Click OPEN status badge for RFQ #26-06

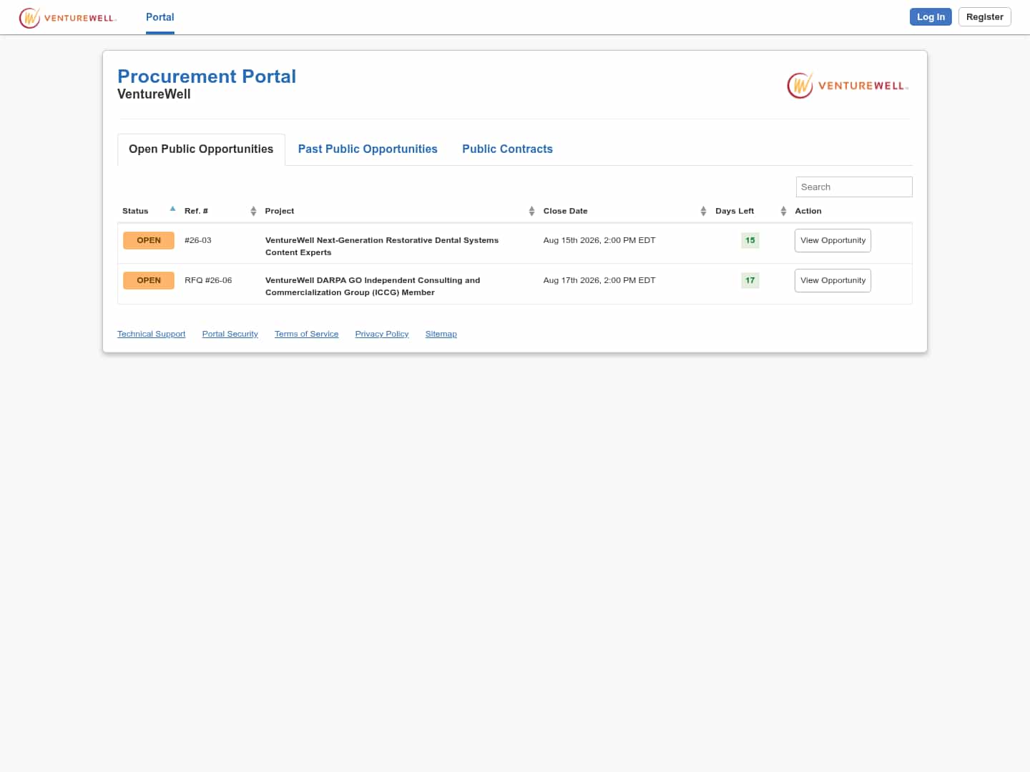[149, 281]
